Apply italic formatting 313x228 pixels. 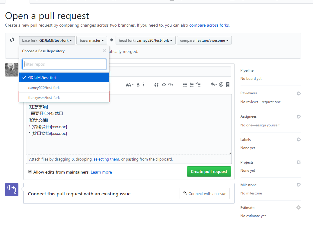143,85
